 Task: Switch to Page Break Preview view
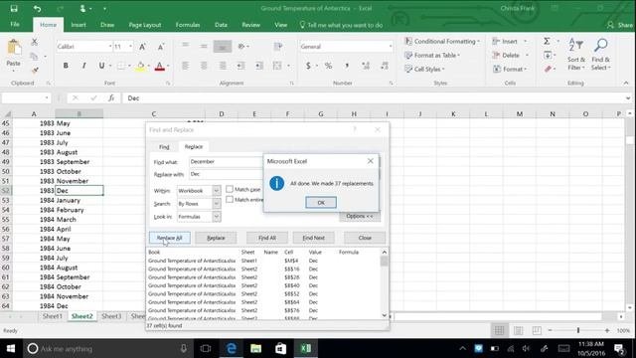[x=537, y=330]
